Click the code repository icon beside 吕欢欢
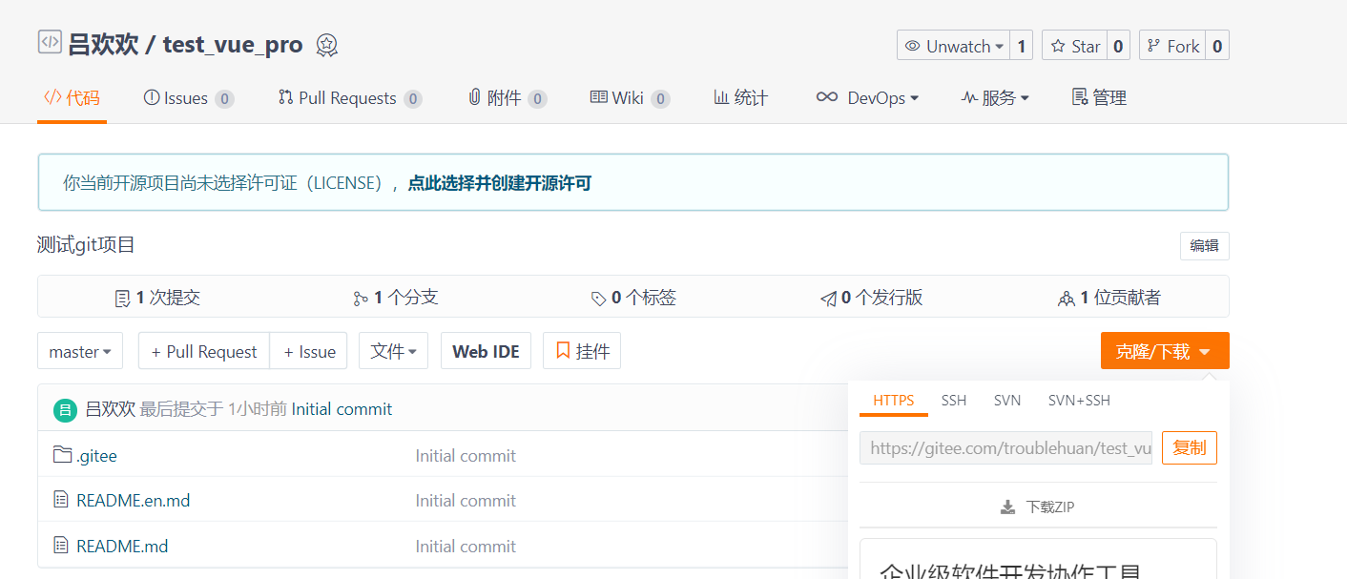Image resolution: width=1347 pixels, height=579 pixels. 50,42
